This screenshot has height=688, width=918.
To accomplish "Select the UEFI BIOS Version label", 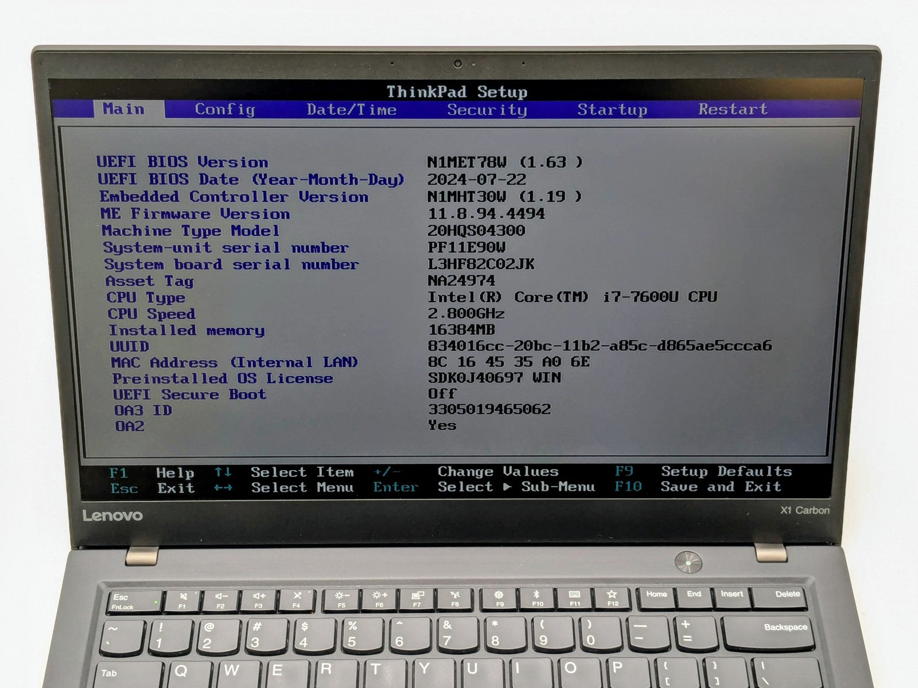I will 182,162.
